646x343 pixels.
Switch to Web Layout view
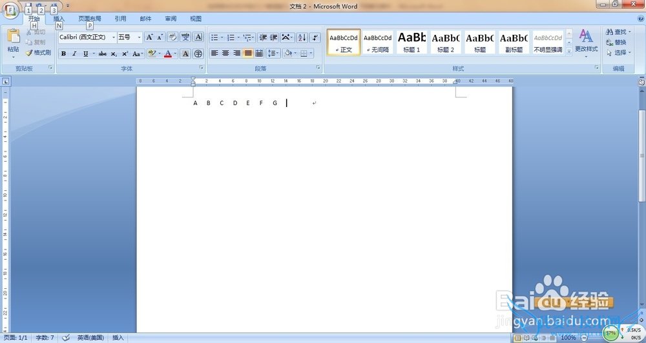click(535, 338)
